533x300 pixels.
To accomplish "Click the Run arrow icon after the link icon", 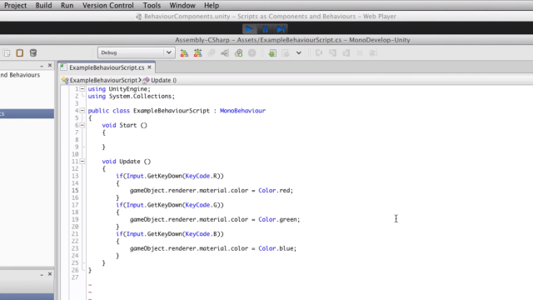I will [x=225, y=53].
